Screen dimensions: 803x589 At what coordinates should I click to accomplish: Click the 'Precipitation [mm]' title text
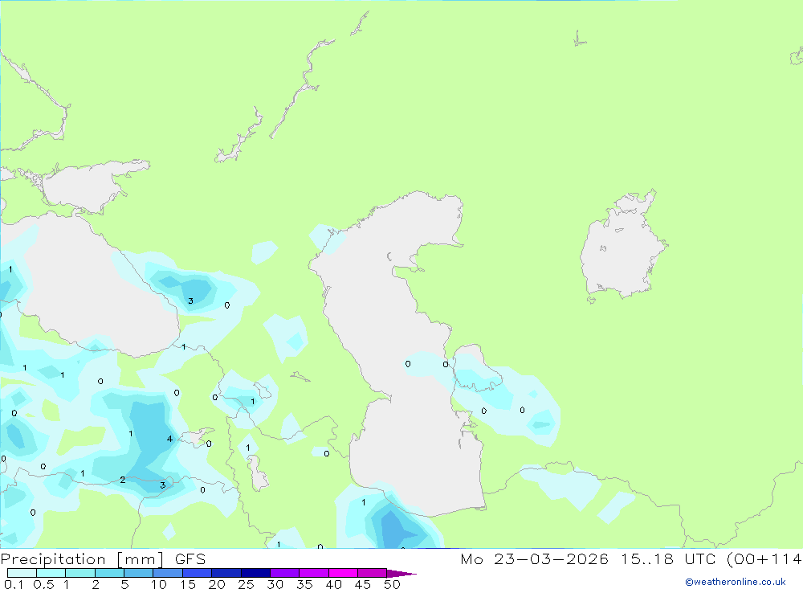click(x=82, y=559)
